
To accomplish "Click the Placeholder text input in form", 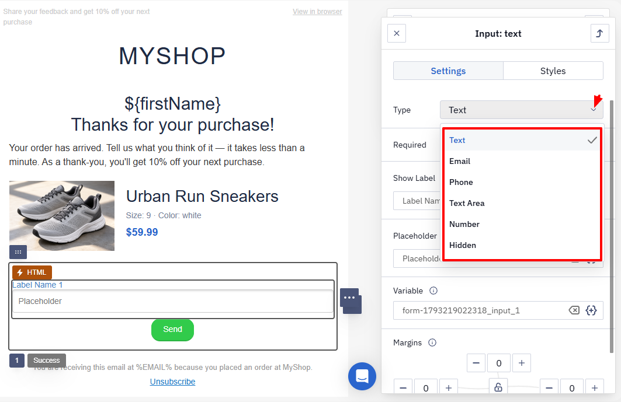I will pos(173,301).
